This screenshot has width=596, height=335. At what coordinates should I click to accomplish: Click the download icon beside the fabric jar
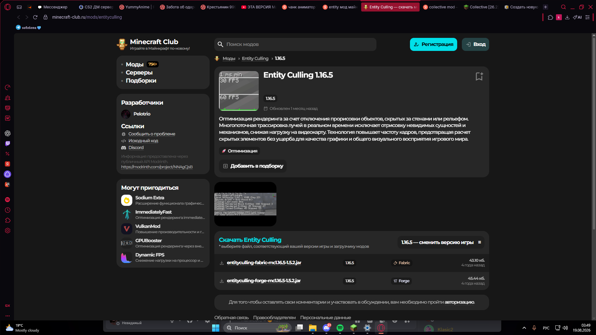click(x=222, y=263)
